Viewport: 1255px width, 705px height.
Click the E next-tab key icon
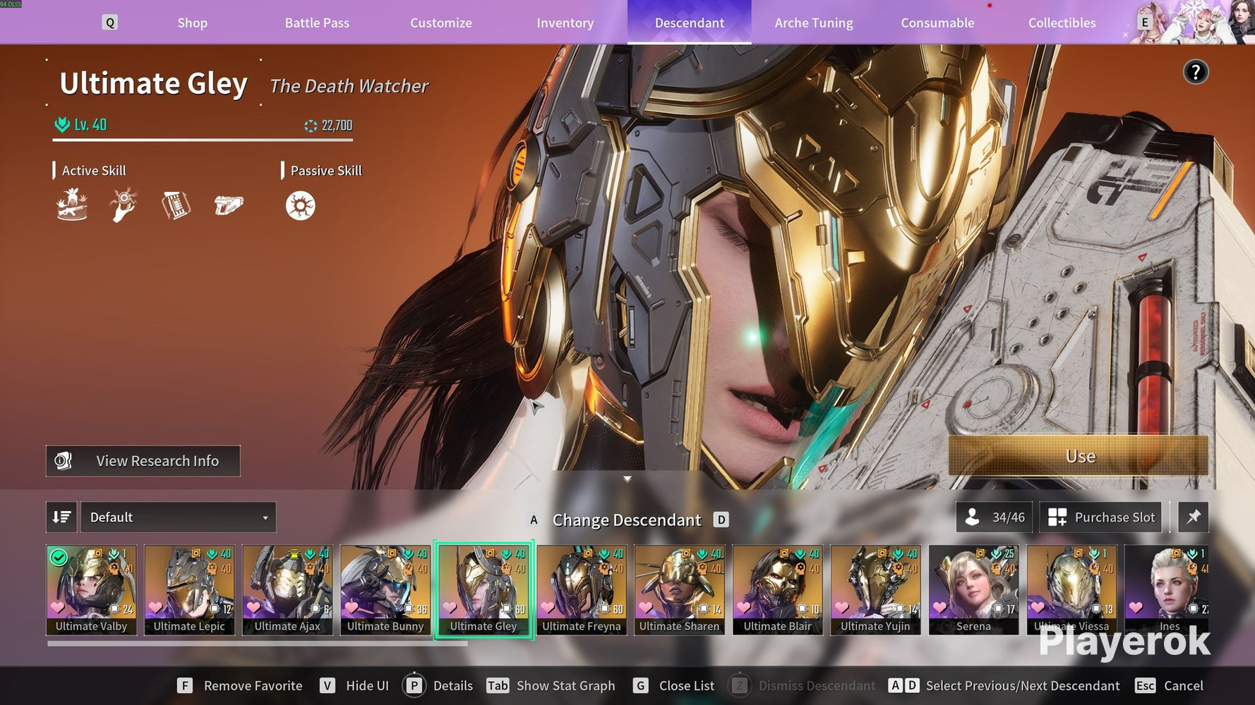pyautogui.click(x=1145, y=23)
